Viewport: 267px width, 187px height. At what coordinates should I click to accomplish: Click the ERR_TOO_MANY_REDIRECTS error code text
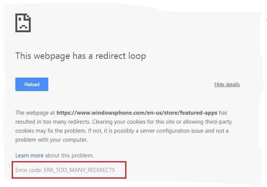click(x=79, y=170)
